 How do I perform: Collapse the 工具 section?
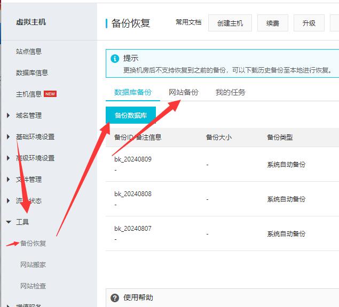click(22, 222)
